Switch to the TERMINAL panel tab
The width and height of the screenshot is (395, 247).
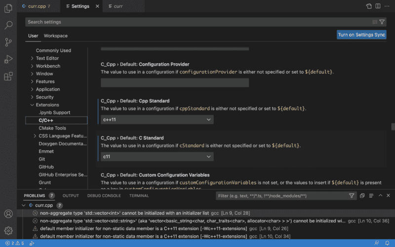(x=139, y=196)
